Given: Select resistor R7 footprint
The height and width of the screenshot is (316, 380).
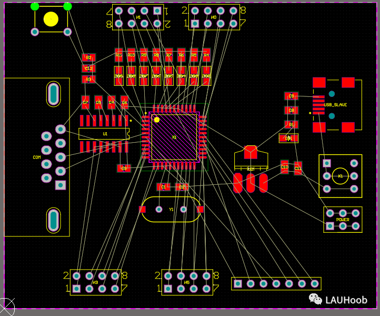Looking at the screenshot, I should [168, 55].
